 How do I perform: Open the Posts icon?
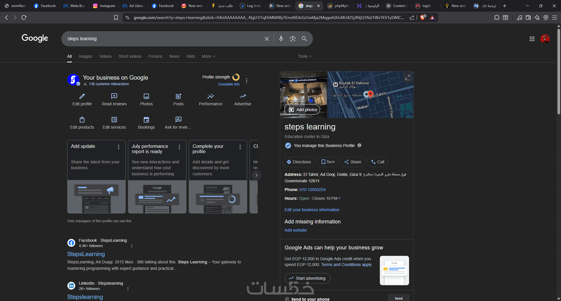click(179, 96)
